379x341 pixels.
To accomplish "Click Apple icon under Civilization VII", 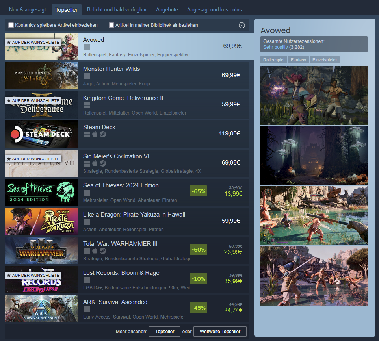I will point(95,163).
